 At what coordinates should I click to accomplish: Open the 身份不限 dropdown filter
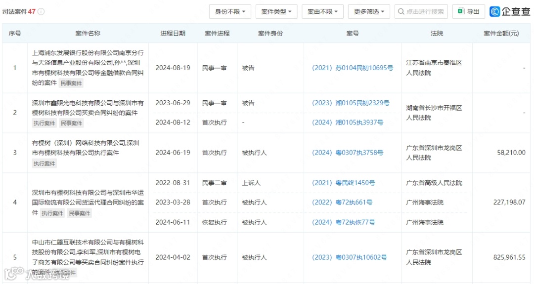point(230,11)
